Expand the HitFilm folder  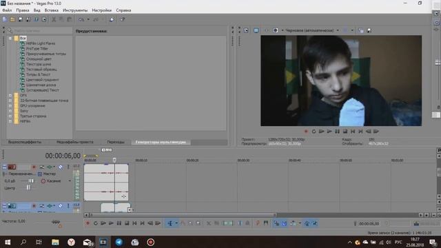10,121
